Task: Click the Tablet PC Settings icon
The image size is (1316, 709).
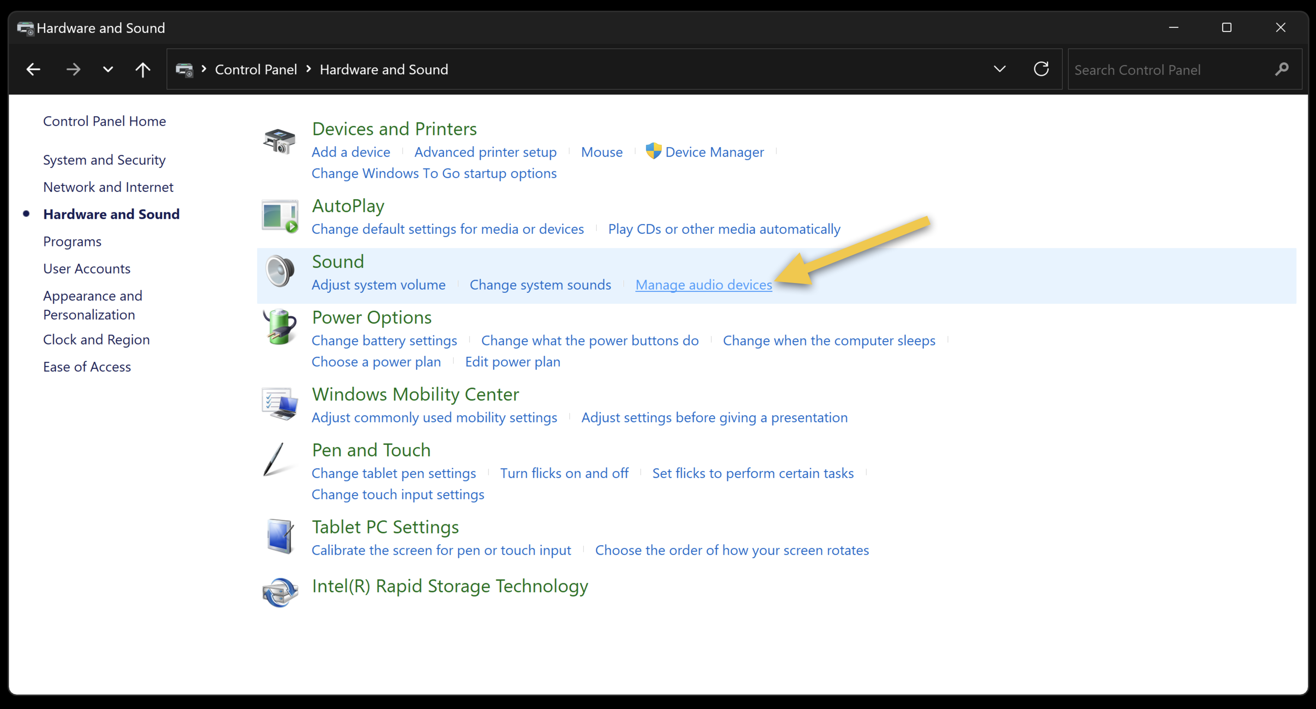Action: click(x=280, y=536)
